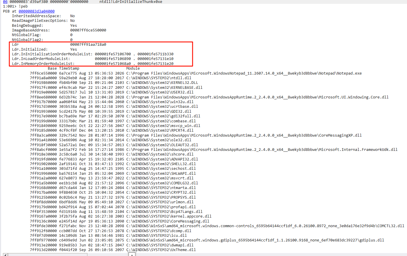This screenshot has height=256, width=407.
Task: Open the PEB address link 00000083d3a04000
Action: pos(36,11)
